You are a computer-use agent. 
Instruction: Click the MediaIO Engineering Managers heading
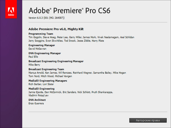[x=48, y=81]
